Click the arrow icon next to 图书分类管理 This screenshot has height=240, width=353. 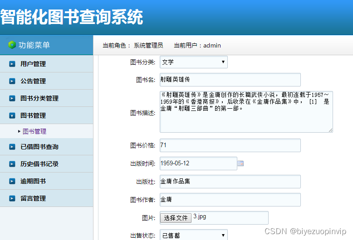12,98
